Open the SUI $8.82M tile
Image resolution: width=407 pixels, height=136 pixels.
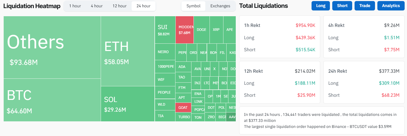165,30
